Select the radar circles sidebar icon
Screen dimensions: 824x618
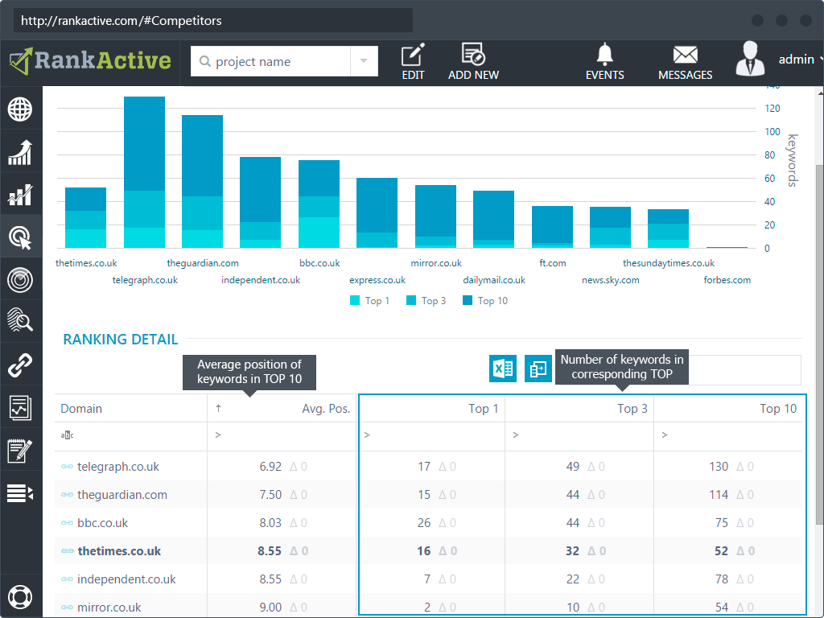coord(20,279)
